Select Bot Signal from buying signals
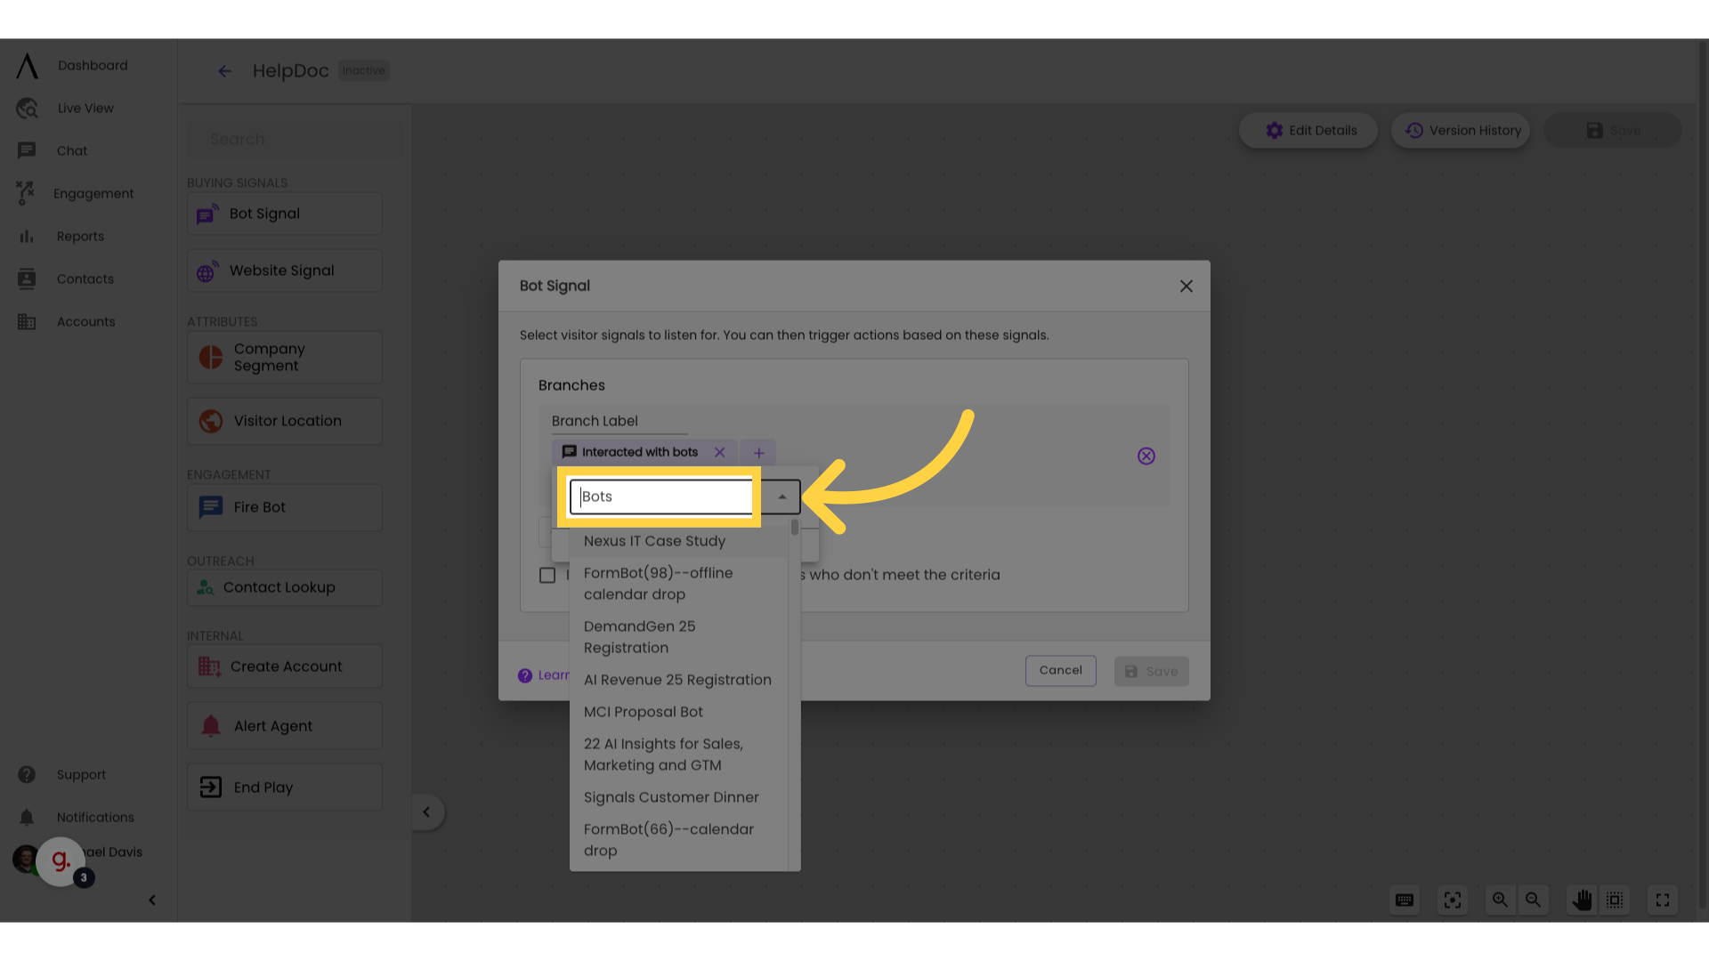Image resolution: width=1709 pixels, height=961 pixels. coord(284,214)
